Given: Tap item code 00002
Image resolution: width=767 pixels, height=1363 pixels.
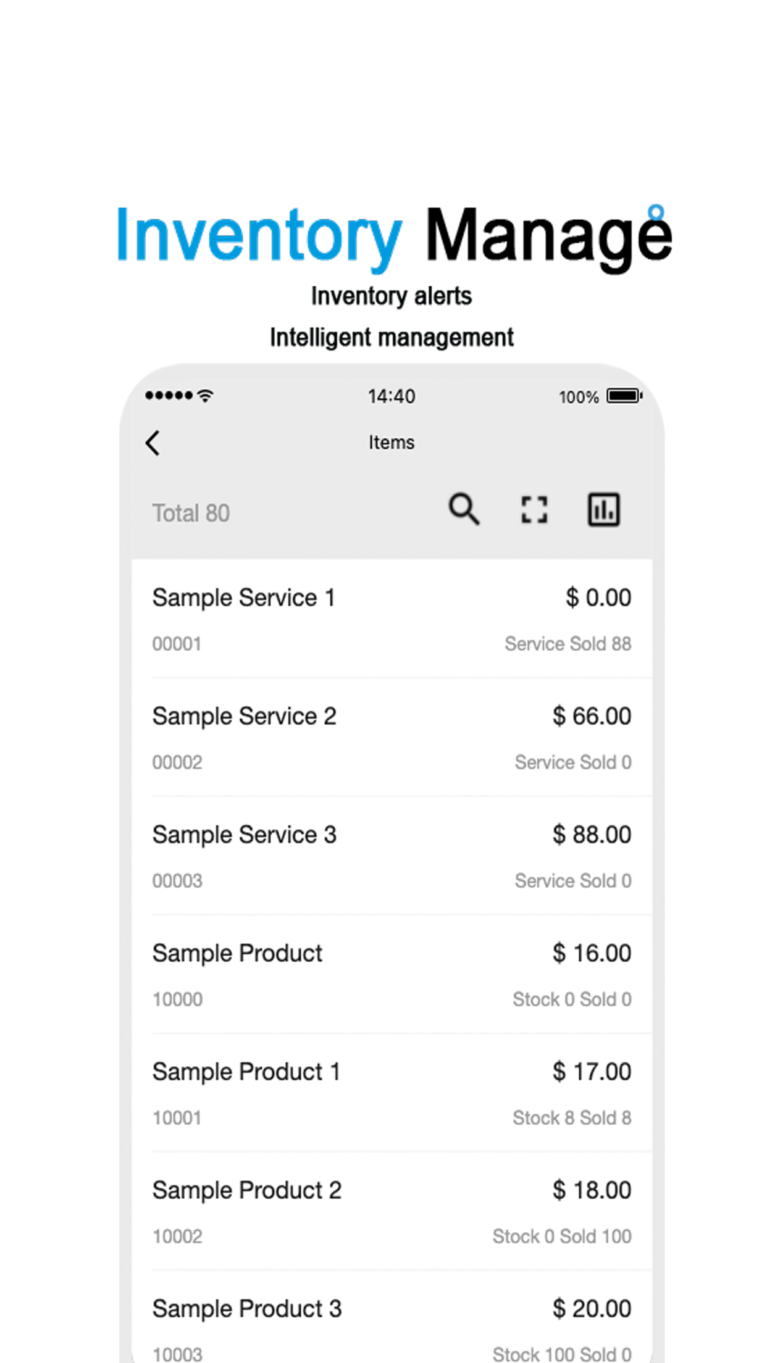Looking at the screenshot, I should pos(177,762).
